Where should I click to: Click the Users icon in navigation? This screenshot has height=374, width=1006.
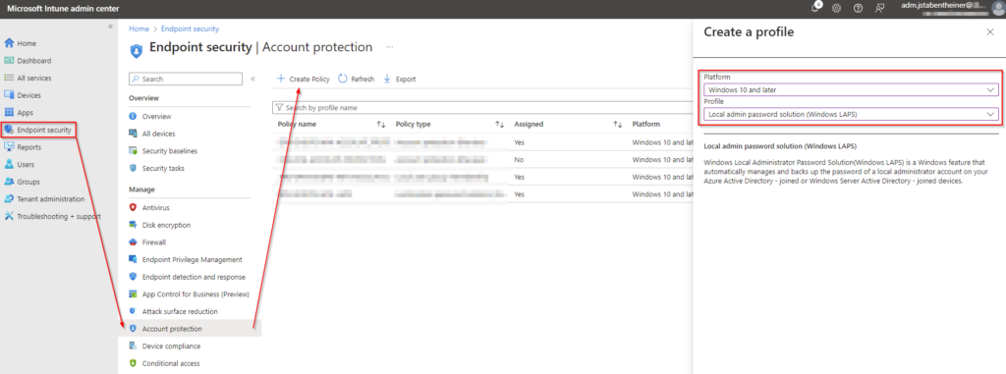9,165
